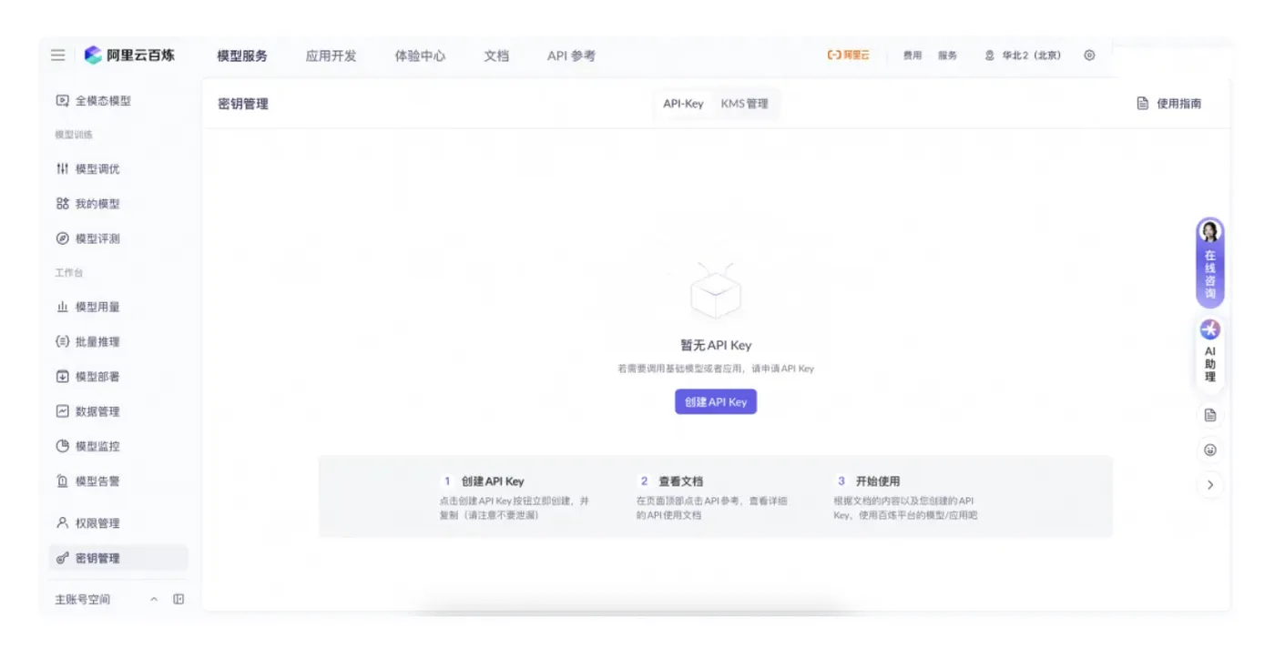The image size is (1275, 648).
Task: Click the AI 助理 floating button
Action: 1209,355
